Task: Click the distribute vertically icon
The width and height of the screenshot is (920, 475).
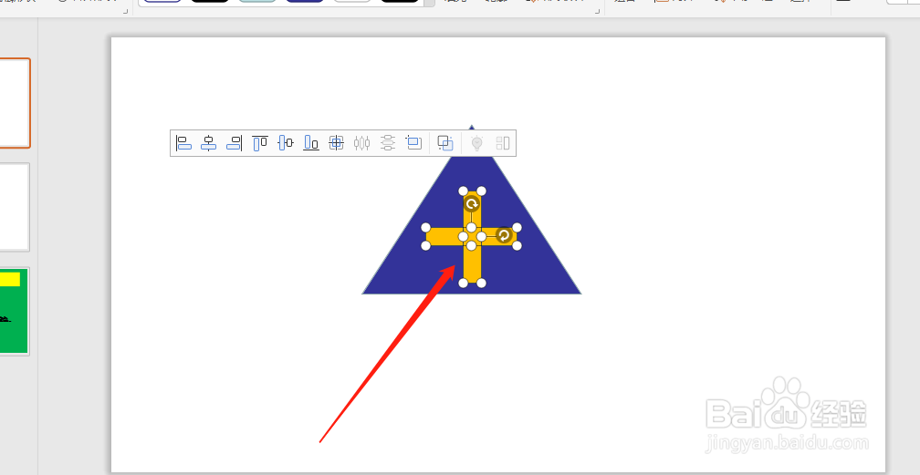Action: 388,143
